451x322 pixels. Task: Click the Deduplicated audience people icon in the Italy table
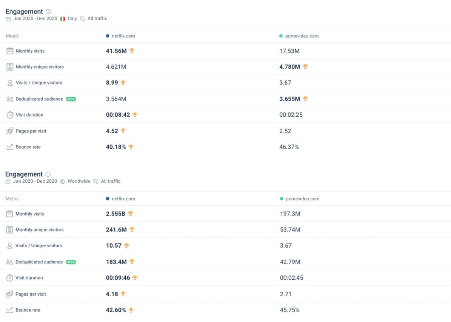pyautogui.click(x=10, y=99)
